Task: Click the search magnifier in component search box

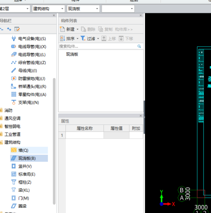Action: coord(139,46)
